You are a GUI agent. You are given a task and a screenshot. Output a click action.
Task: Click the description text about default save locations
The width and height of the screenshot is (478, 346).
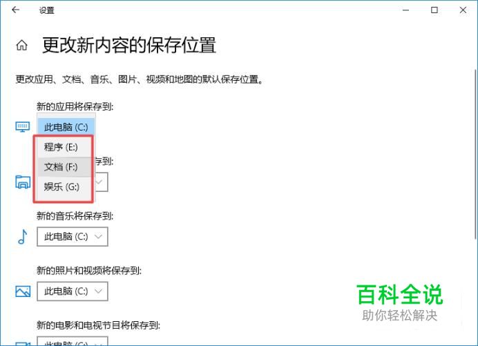(x=140, y=79)
